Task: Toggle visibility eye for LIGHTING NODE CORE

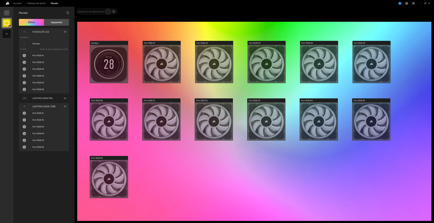Action: [65, 106]
